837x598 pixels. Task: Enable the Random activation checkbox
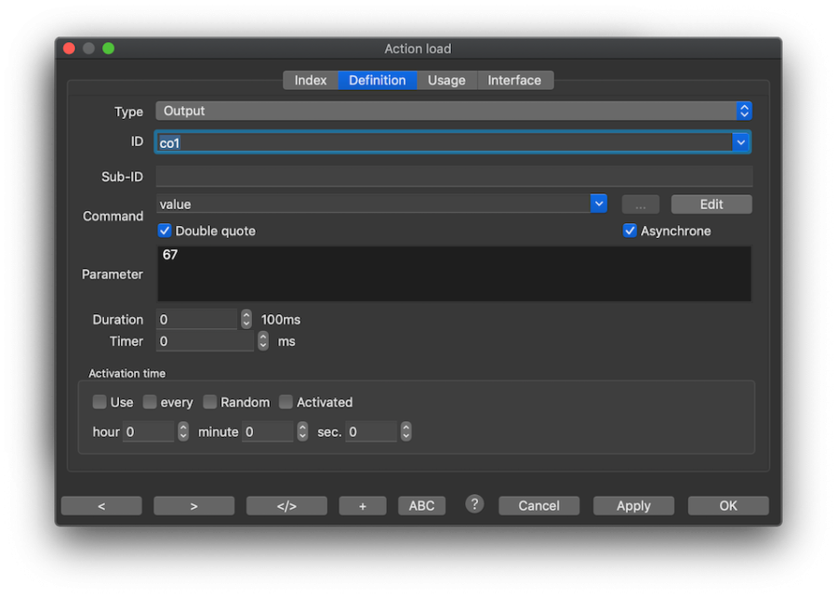(x=210, y=403)
